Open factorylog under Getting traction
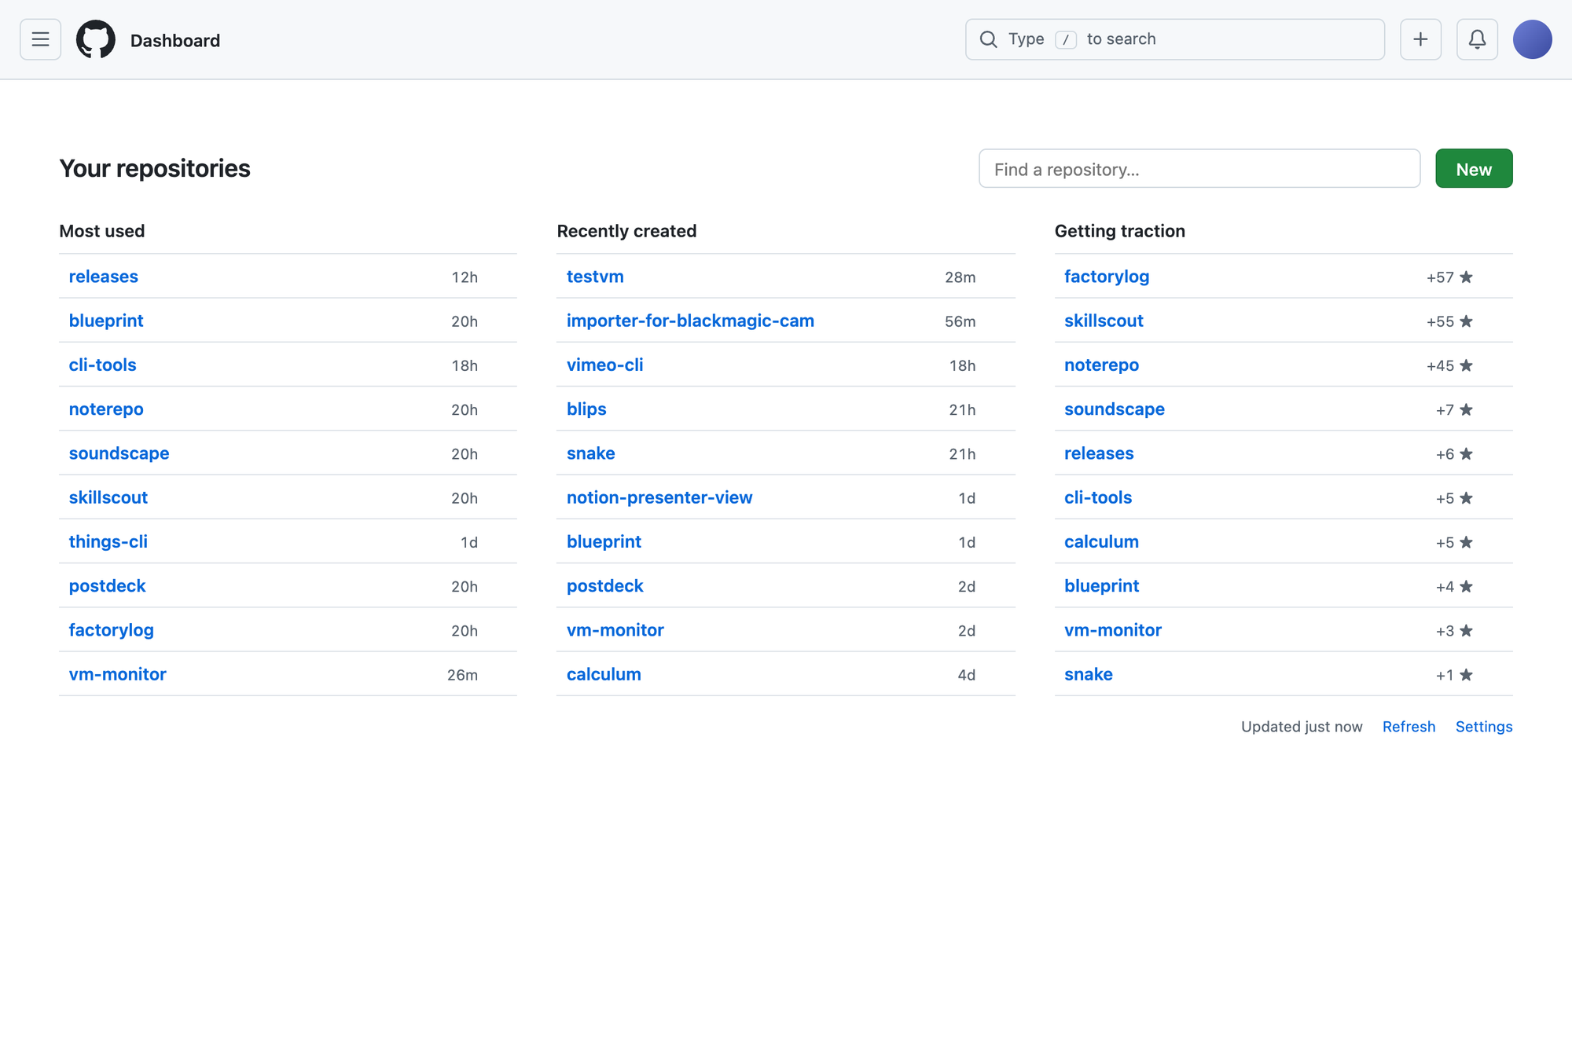Image resolution: width=1572 pixels, height=1056 pixels. [x=1107, y=277]
